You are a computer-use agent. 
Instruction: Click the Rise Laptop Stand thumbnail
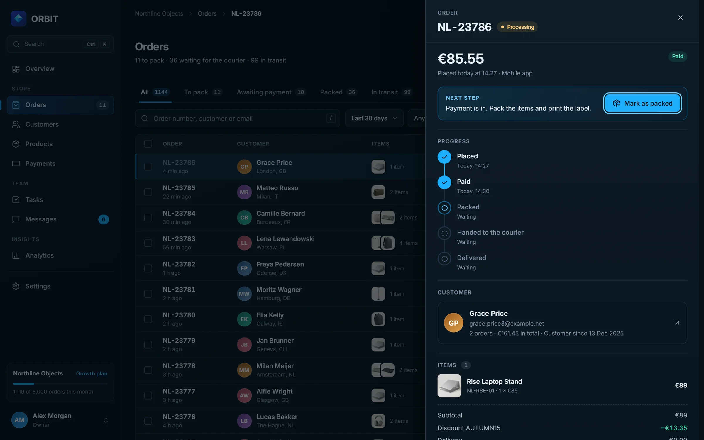pyautogui.click(x=449, y=385)
